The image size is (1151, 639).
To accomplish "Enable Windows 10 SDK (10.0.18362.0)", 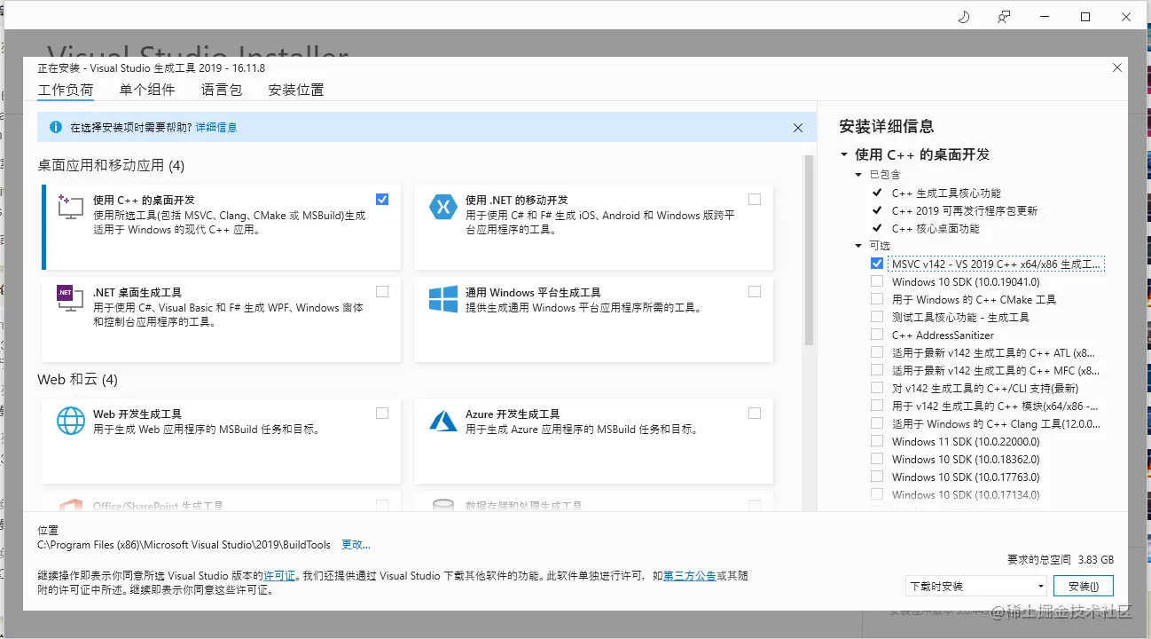I will tap(877, 459).
